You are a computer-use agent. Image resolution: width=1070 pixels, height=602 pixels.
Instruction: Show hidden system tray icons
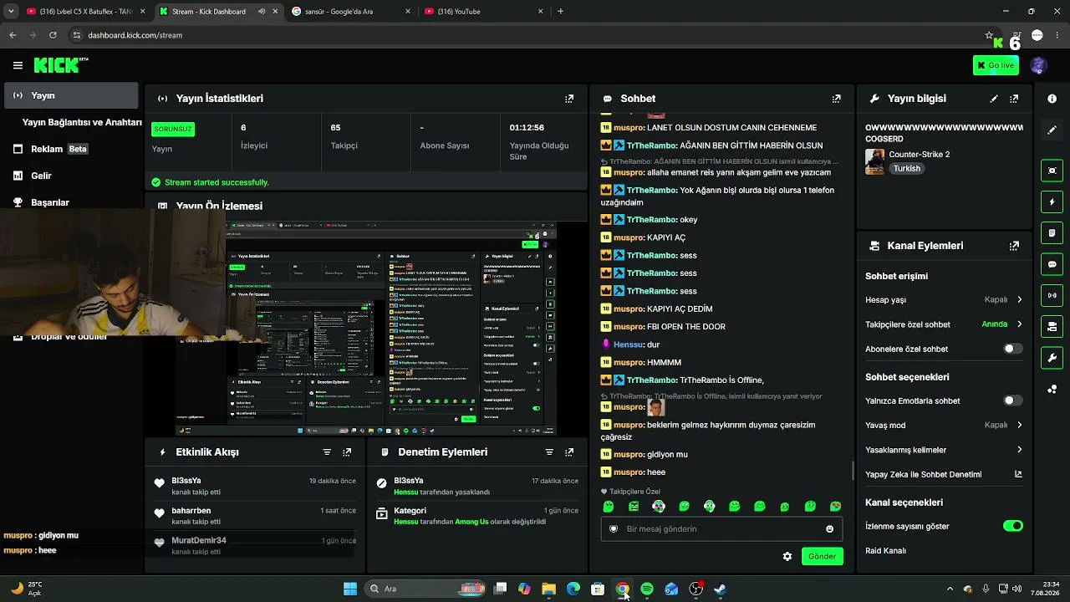[x=950, y=589]
